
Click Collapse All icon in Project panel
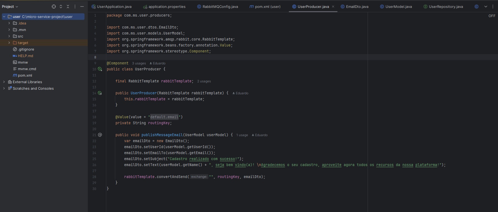tap(68, 7)
